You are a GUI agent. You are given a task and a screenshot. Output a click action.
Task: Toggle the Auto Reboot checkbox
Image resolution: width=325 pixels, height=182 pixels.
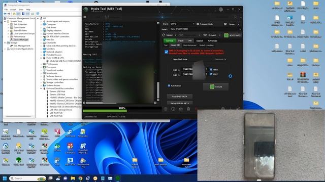click(169, 85)
